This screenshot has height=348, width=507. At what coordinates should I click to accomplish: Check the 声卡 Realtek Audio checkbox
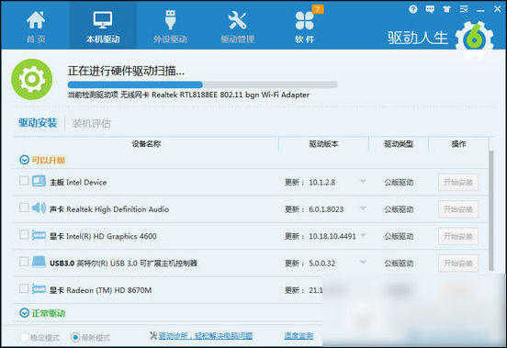24,208
